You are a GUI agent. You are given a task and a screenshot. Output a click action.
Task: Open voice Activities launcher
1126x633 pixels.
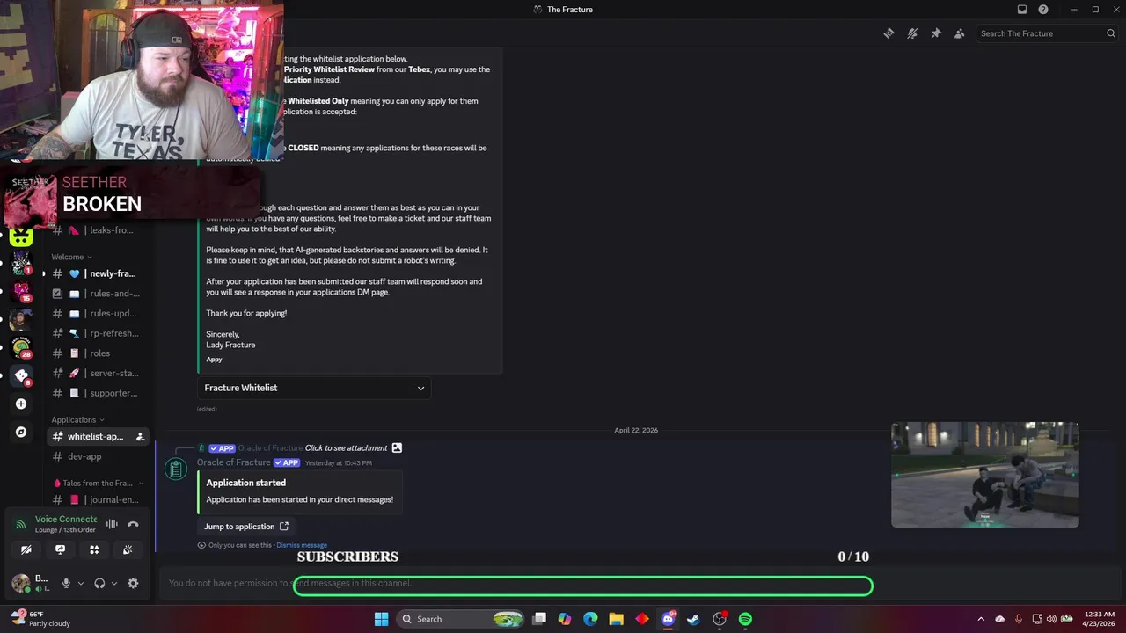tap(94, 549)
